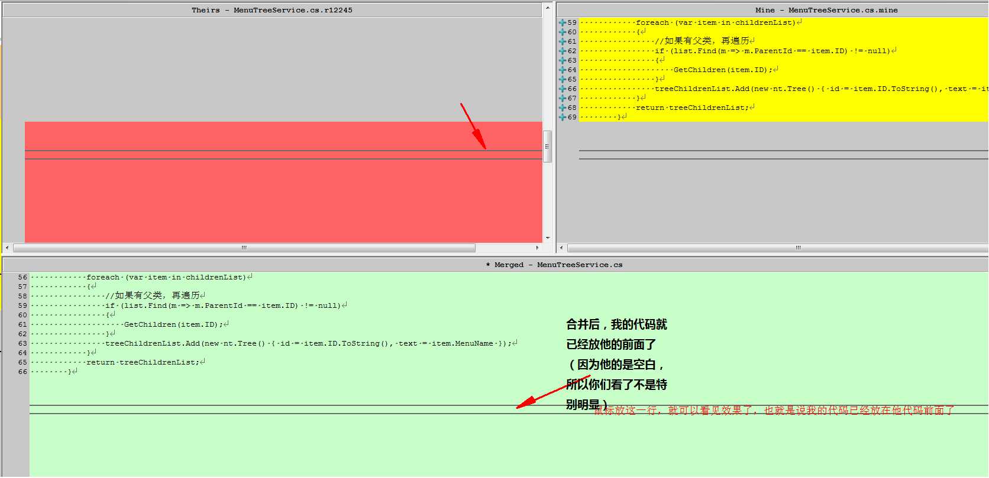Screen dimensions: 989x478
Task: Click the 'if (list.Find' code on Mine line 62
Action: pyautogui.click(x=773, y=51)
